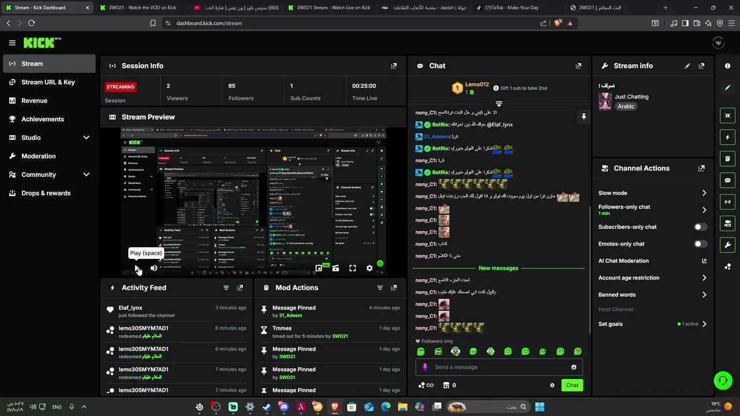Screen dimensions: 740x416
Task: Expand Followers-only chat options
Action: click(x=704, y=210)
